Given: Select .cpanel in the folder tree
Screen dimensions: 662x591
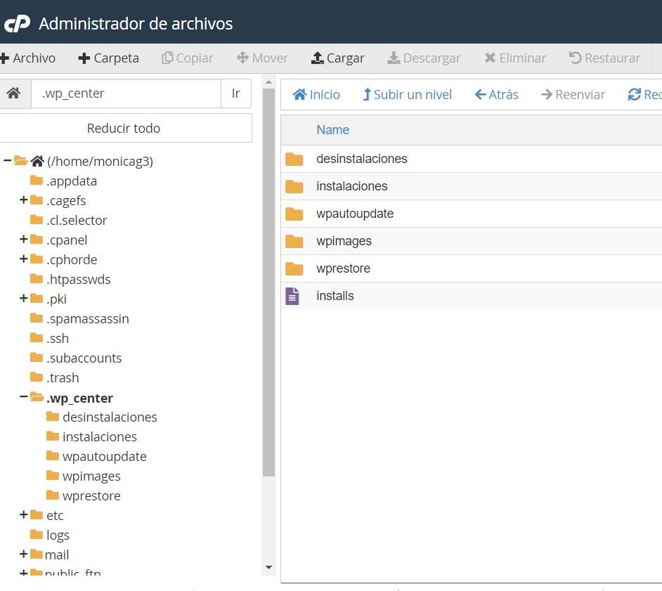Looking at the screenshot, I should (67, 240).
